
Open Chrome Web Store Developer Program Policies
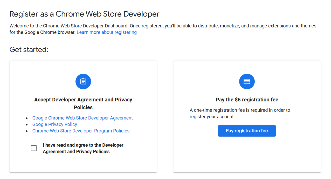point(81,131)
